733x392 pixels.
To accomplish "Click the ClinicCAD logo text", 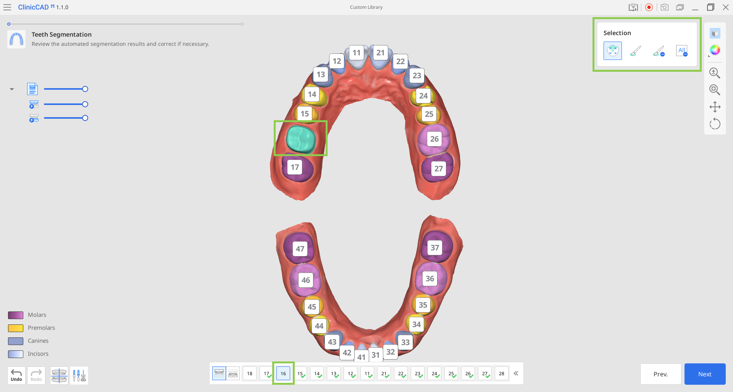I will point(34,7).
